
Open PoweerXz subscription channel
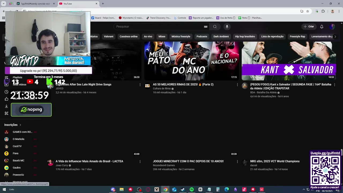(21, 175)
